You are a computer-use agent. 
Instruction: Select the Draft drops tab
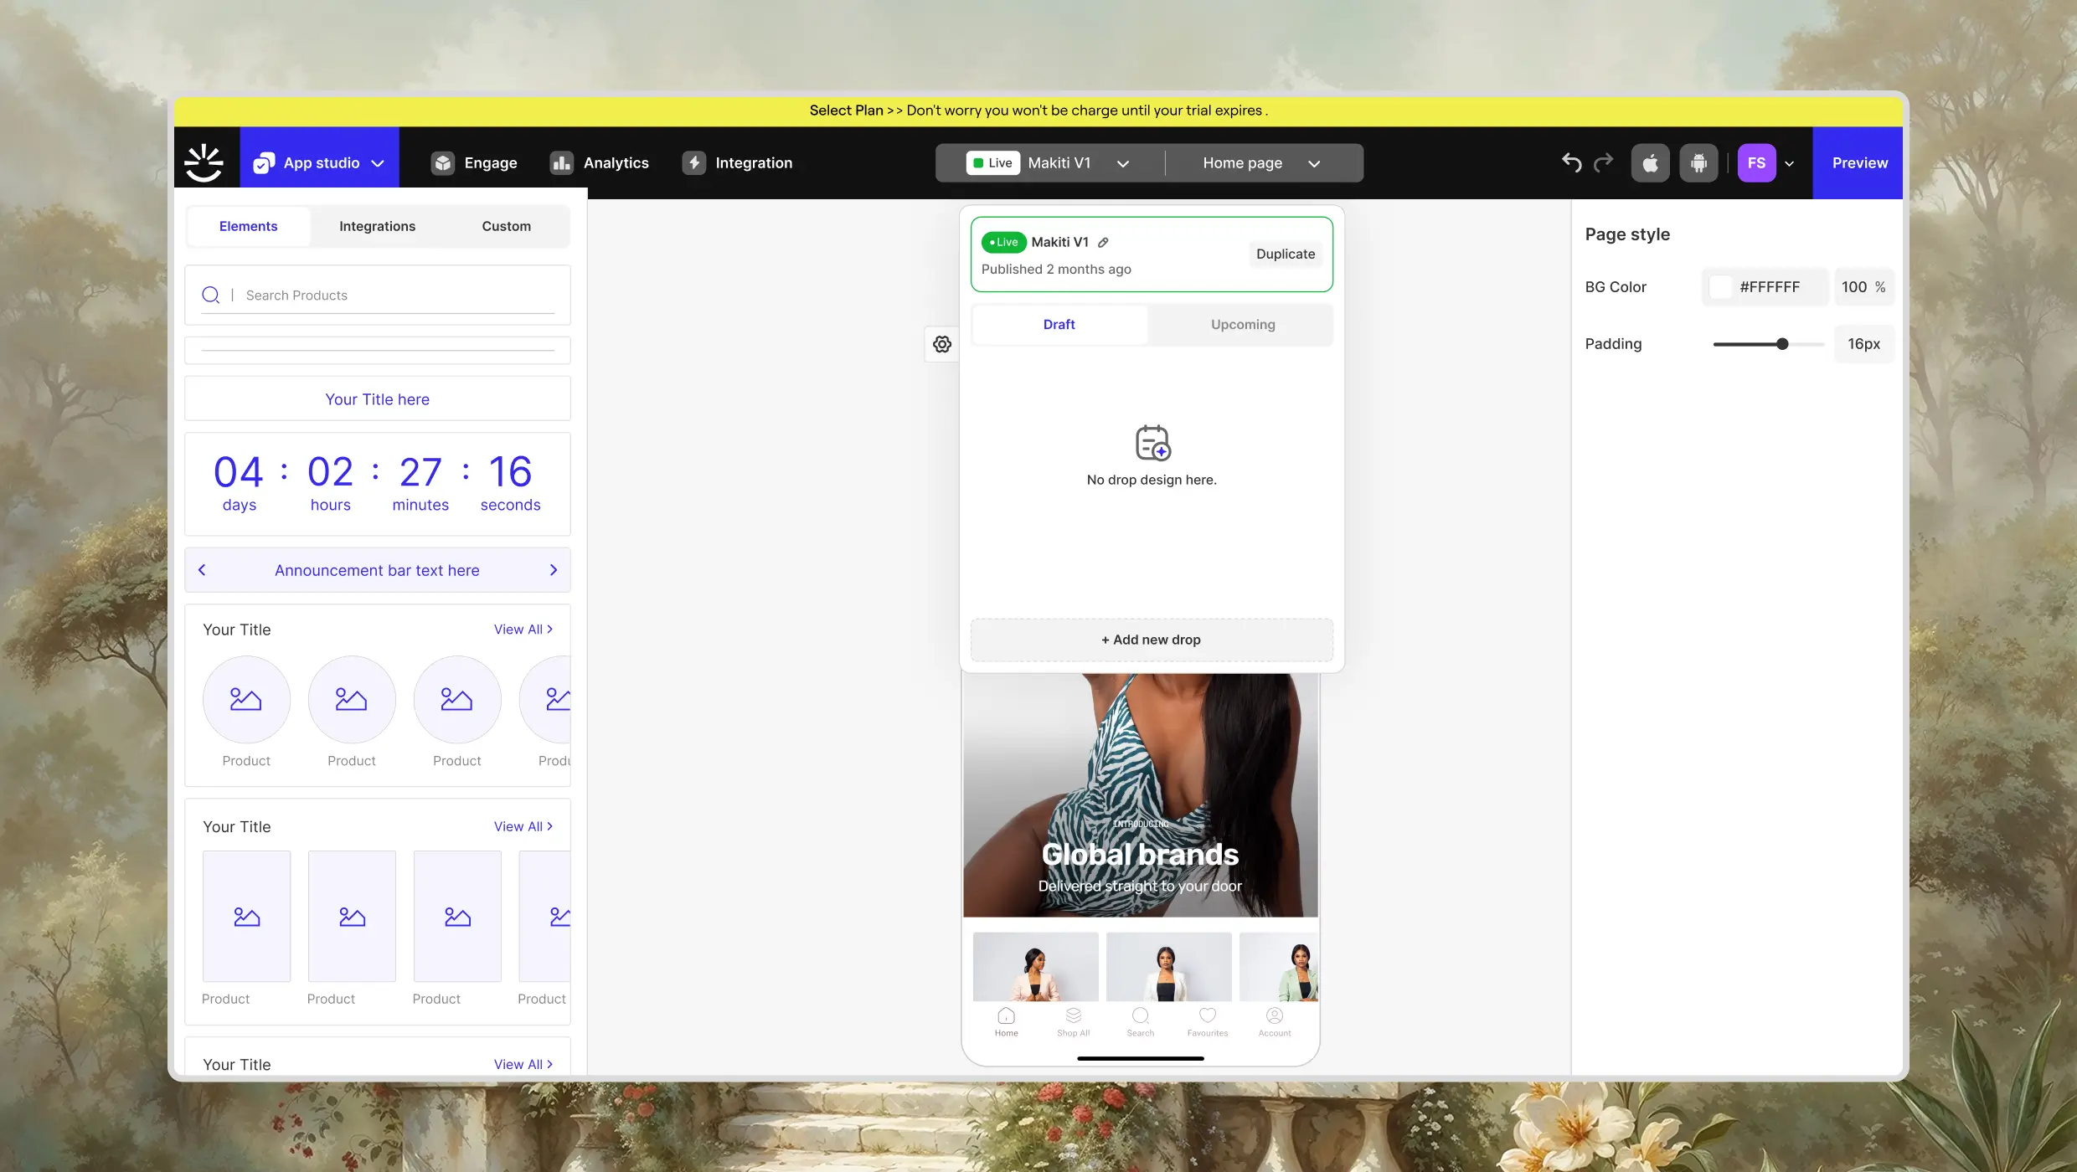[1059, 325]
